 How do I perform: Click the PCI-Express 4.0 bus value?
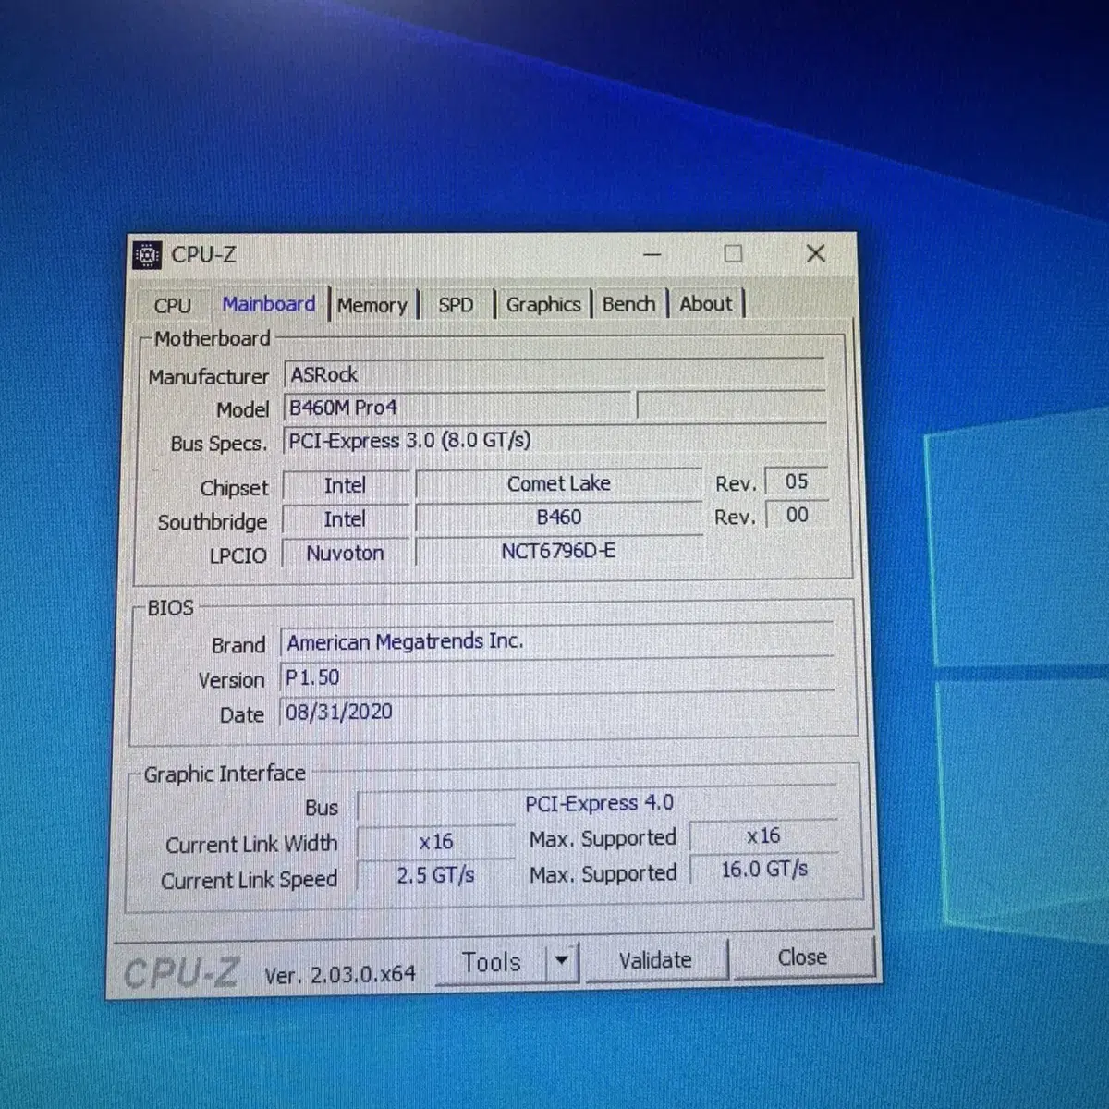598,803
